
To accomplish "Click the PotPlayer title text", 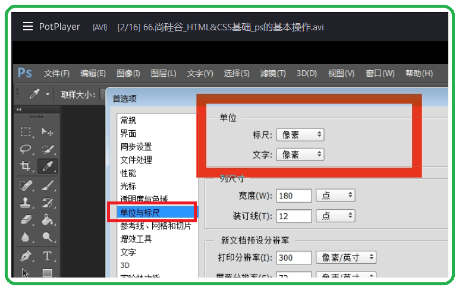I will click(x=59, y=27).
